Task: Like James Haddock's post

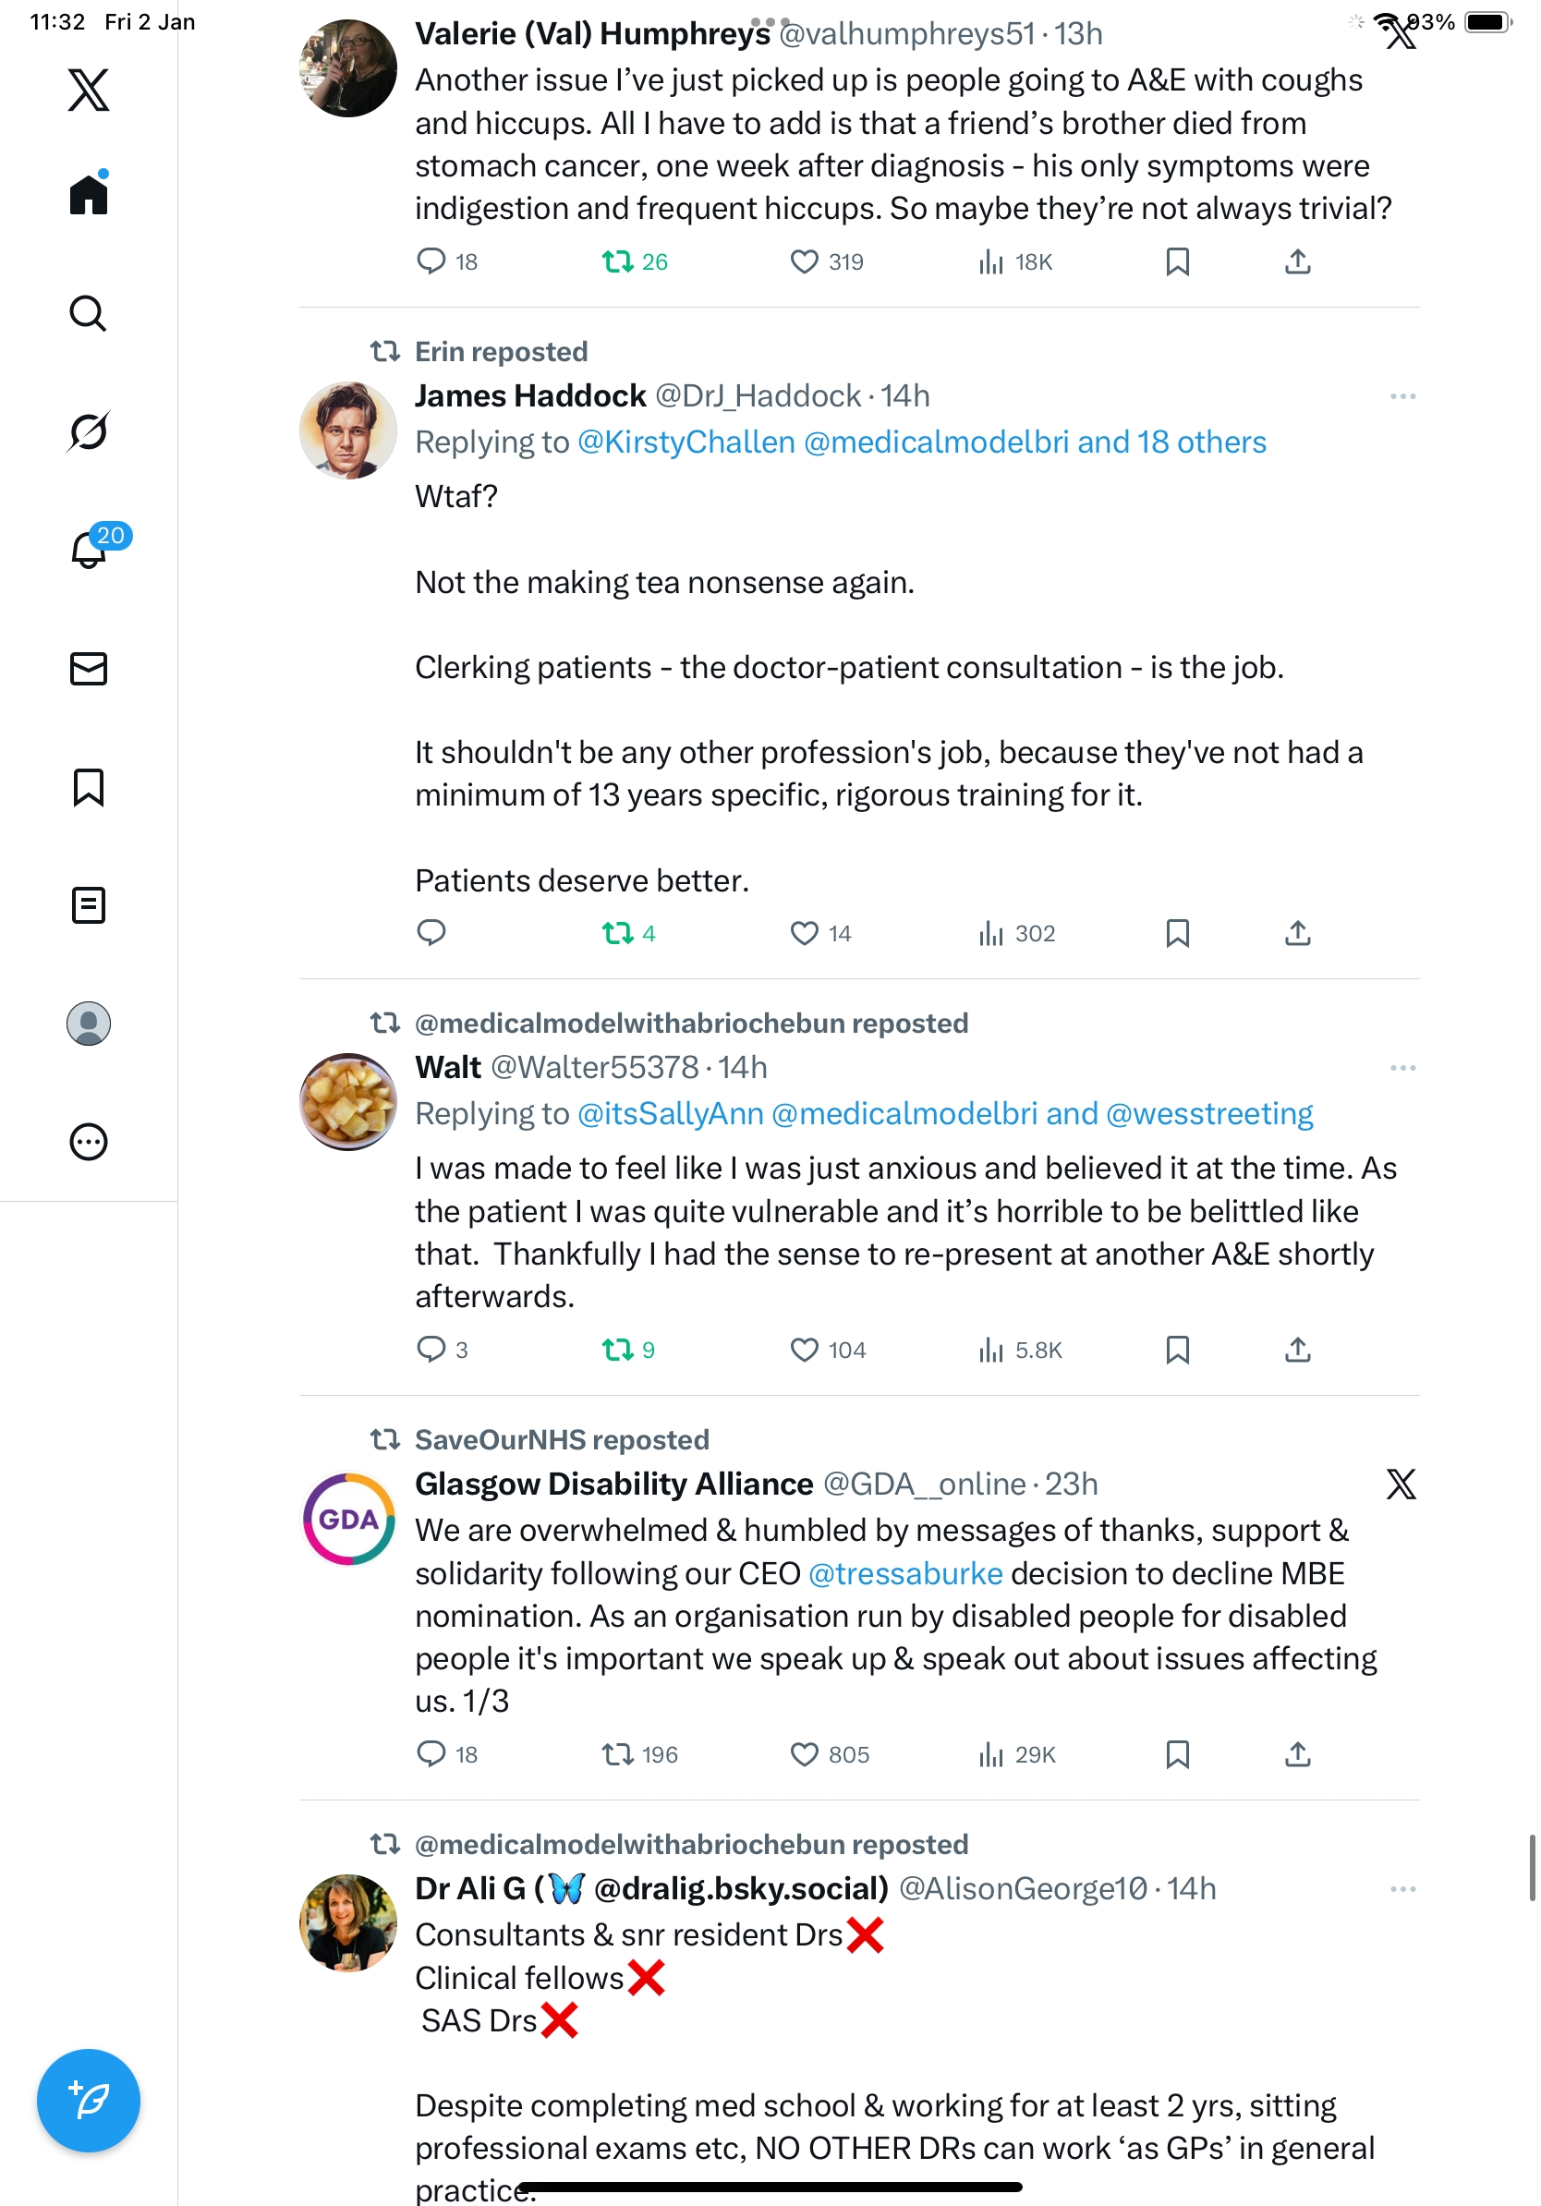Action: [803, 933]
